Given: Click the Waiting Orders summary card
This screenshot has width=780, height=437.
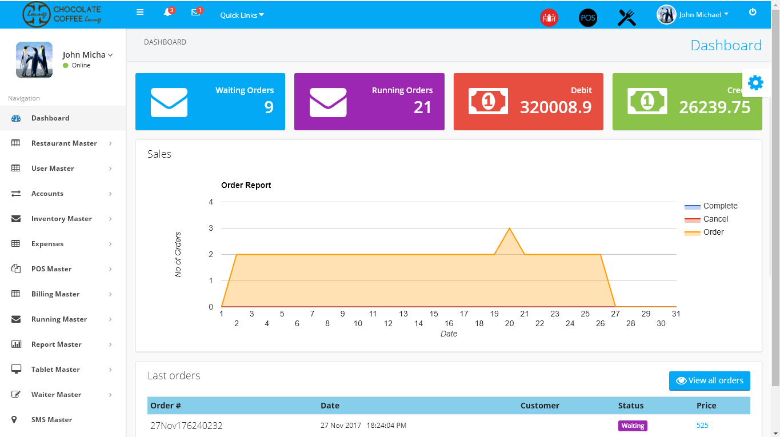Looking at the screenshot, I should [x=210, y=102].
